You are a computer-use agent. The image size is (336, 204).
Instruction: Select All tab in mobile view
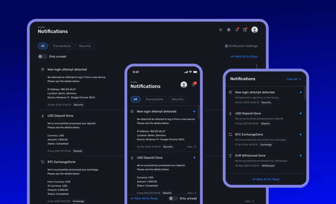[135, 99]
